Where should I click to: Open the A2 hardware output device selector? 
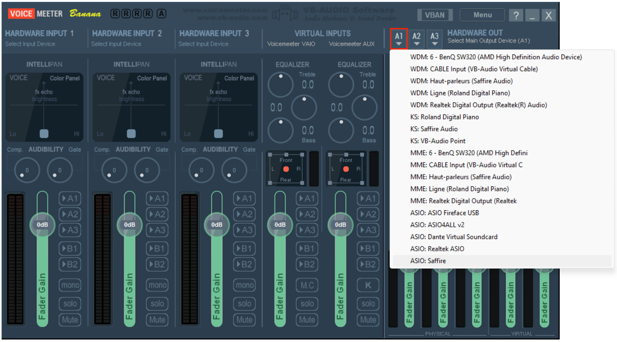[x=416, y=39]
